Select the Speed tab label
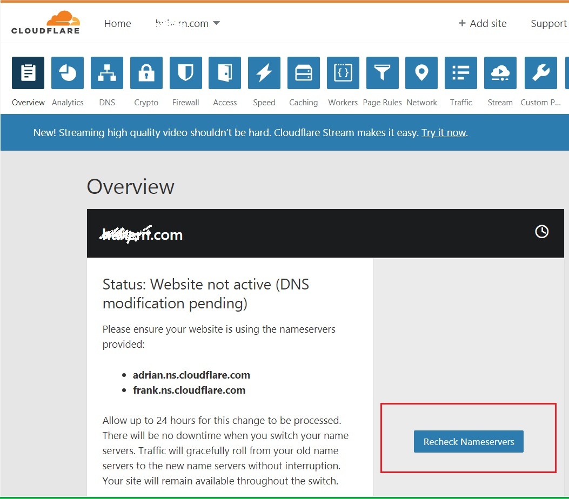This screenshot has width=569, height=499. tap(264, 103)
